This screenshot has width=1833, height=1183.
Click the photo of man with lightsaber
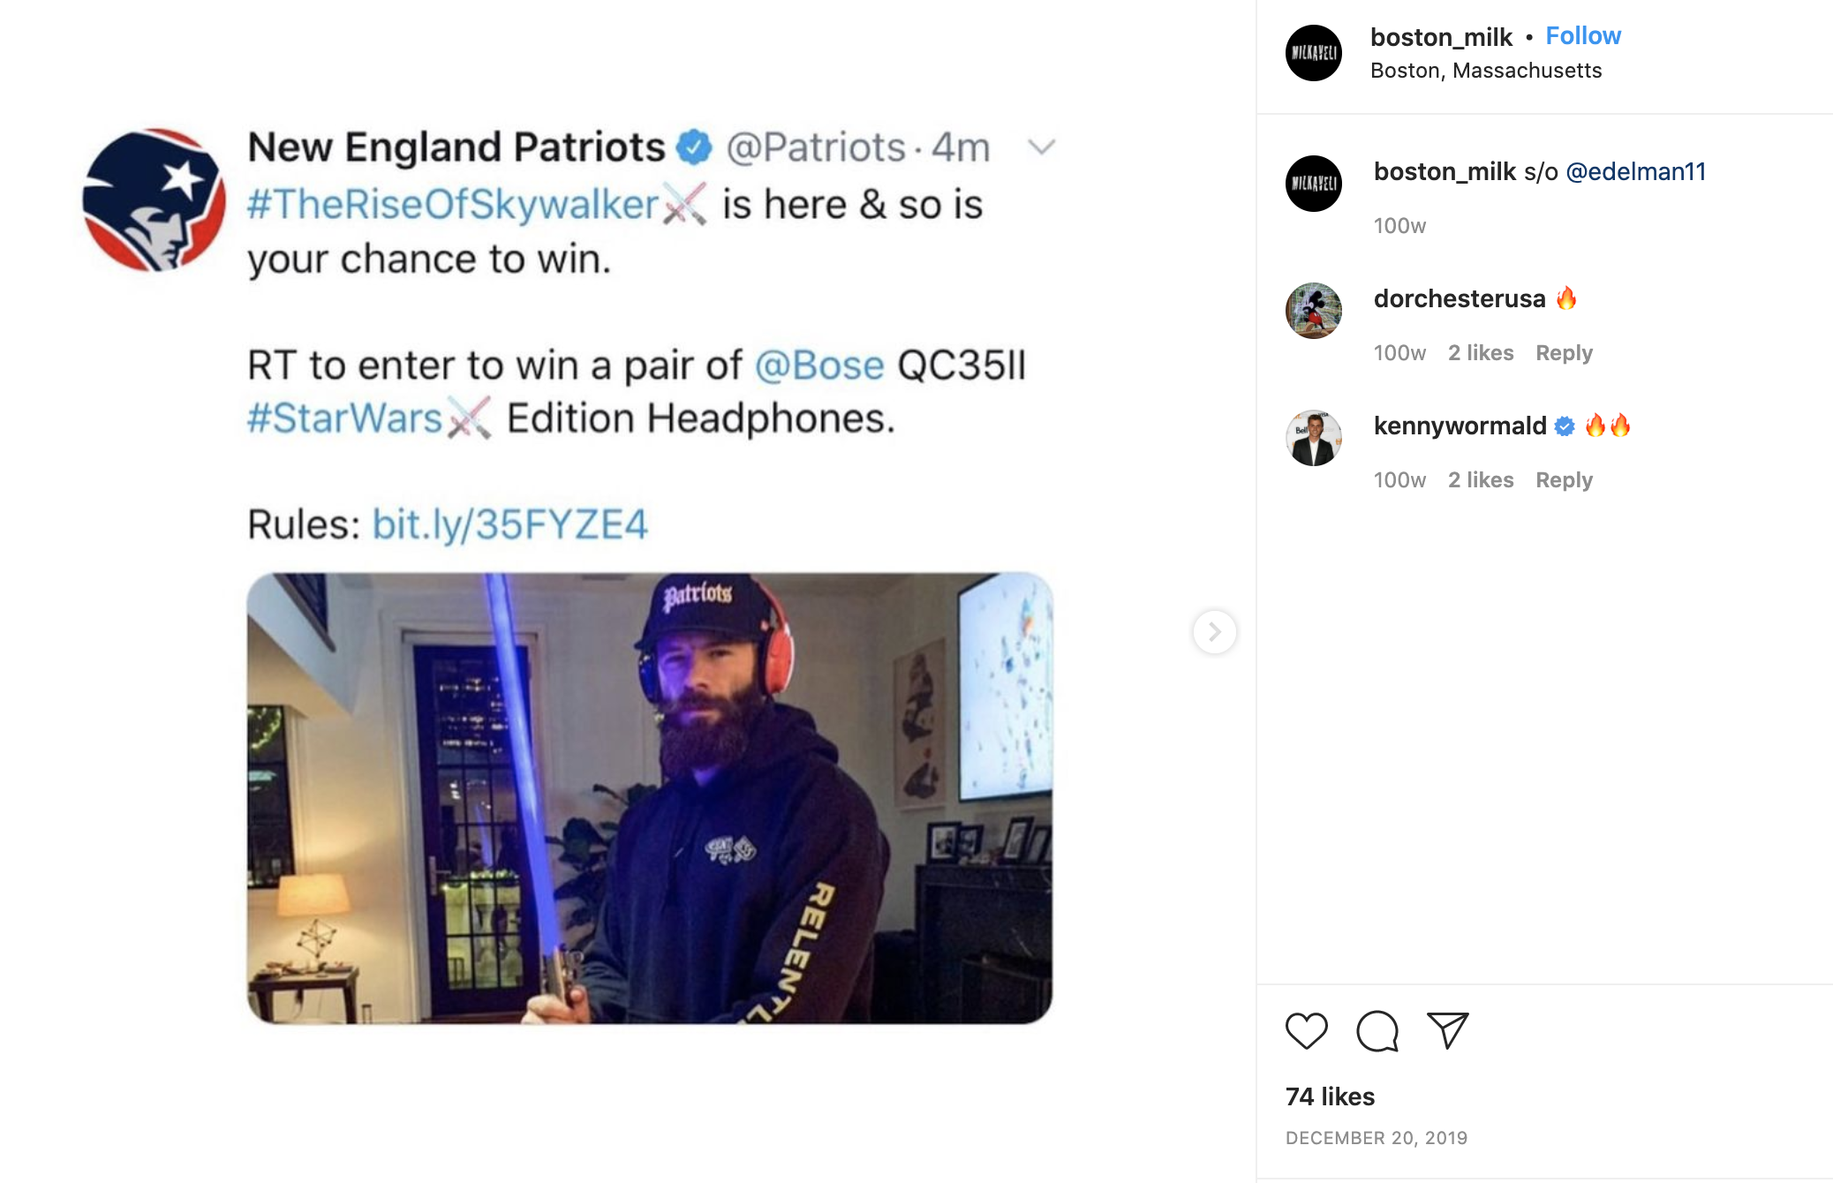pyautogui.click(x=649, y=798)
